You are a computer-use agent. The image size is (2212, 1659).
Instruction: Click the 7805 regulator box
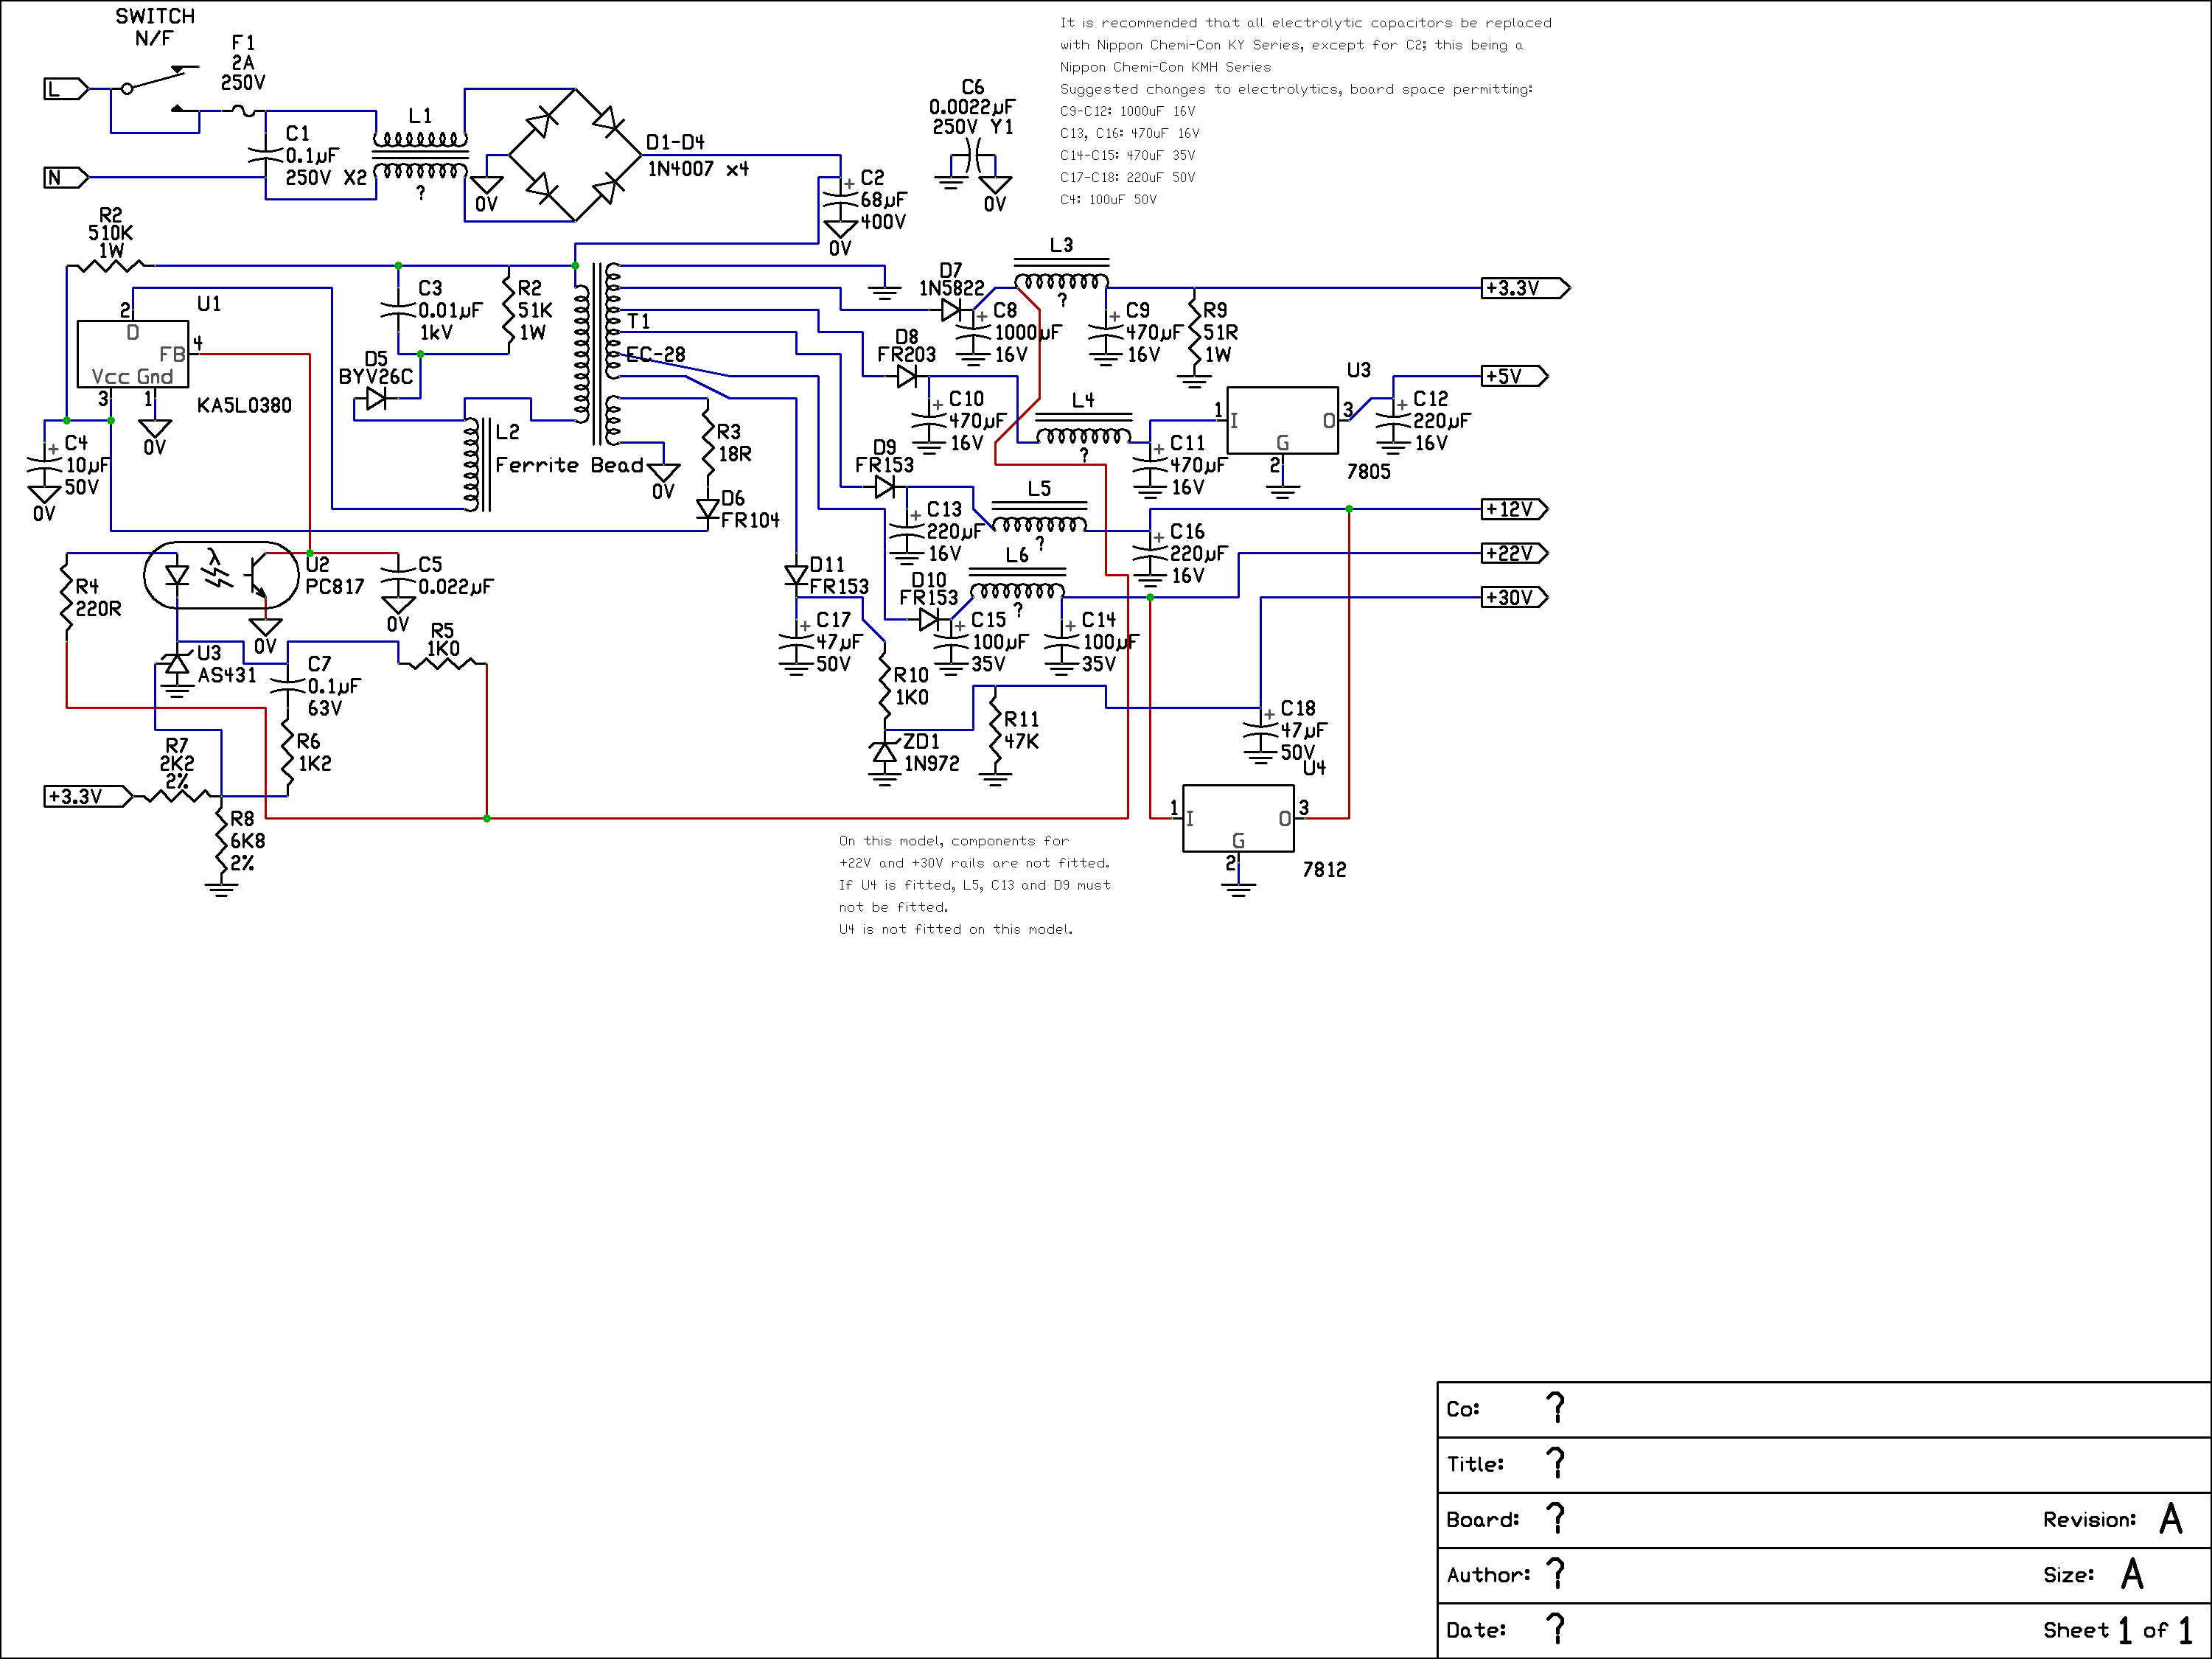click(x=1282, y=420)
